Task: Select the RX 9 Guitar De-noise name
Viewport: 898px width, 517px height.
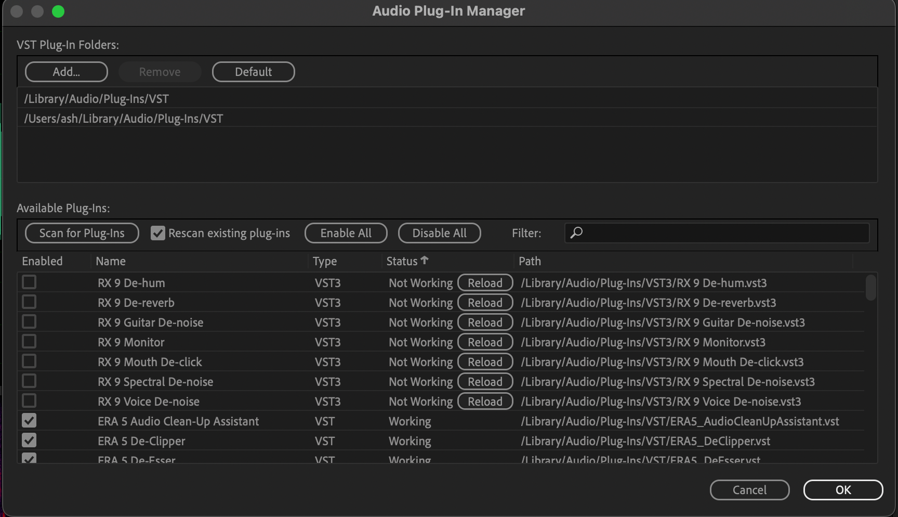Action: tap(151, 322)
